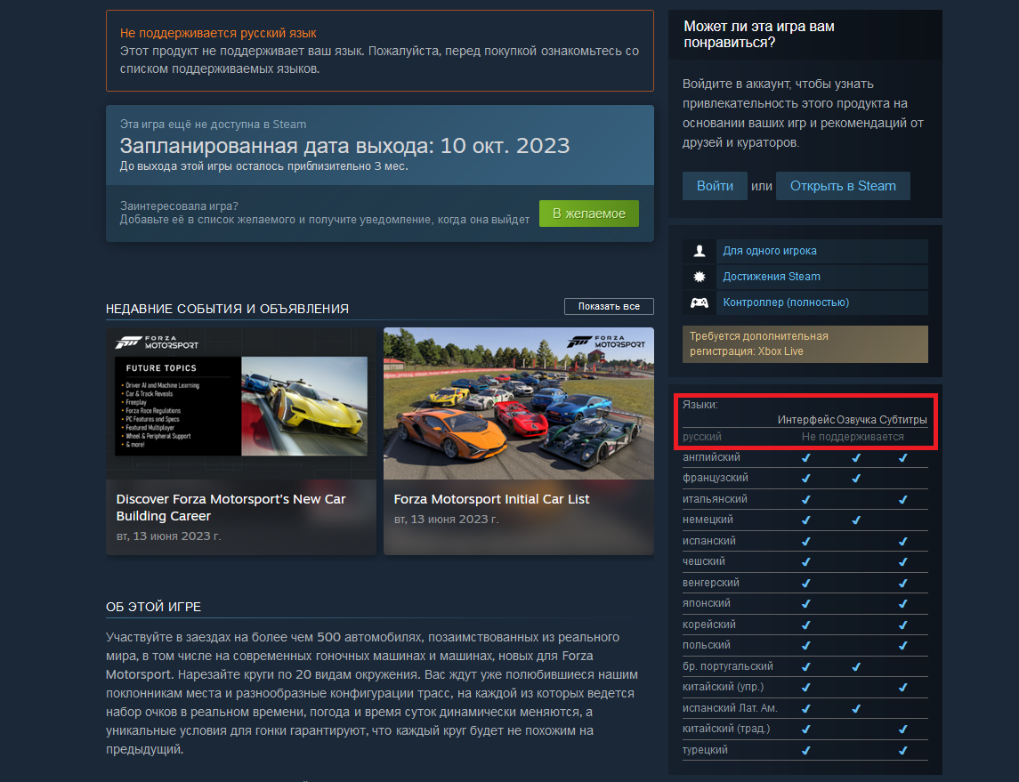
Task: Click the Войти sign-in button
Action: (715, 186)
